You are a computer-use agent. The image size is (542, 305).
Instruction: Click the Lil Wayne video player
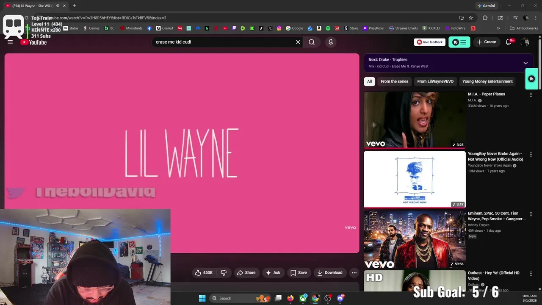182,153
